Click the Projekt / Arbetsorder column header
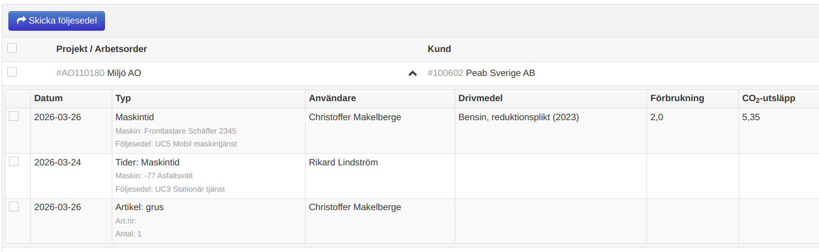The height and width of the screenshot is (252, 819). [x=102, y=49]
